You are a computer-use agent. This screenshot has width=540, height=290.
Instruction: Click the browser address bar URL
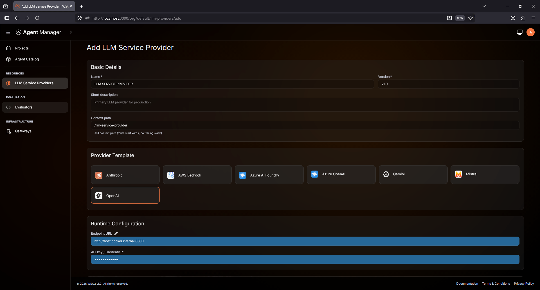[x=137, y=18]
